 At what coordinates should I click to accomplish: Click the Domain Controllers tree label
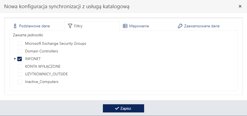42,51
